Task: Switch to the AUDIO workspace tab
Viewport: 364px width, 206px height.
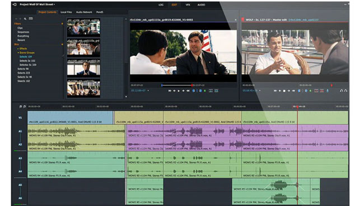Action: coord(201,4)
